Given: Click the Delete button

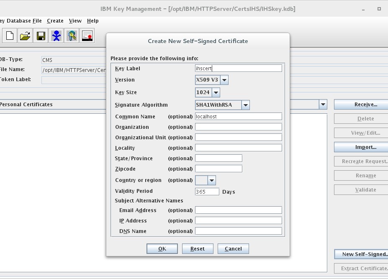Looking at the screenshot, I should click(x=361, y=119).
